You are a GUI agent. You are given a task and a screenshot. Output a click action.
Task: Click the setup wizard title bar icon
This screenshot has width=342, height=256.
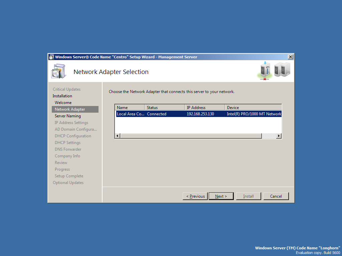point(51,57)
